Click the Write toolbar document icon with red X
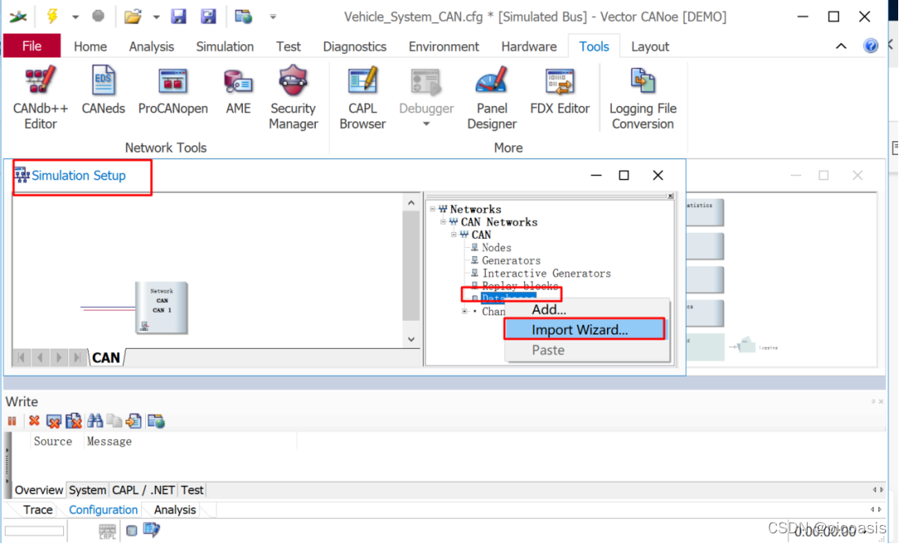Viewport: 899px width, 544px height. 73,421
